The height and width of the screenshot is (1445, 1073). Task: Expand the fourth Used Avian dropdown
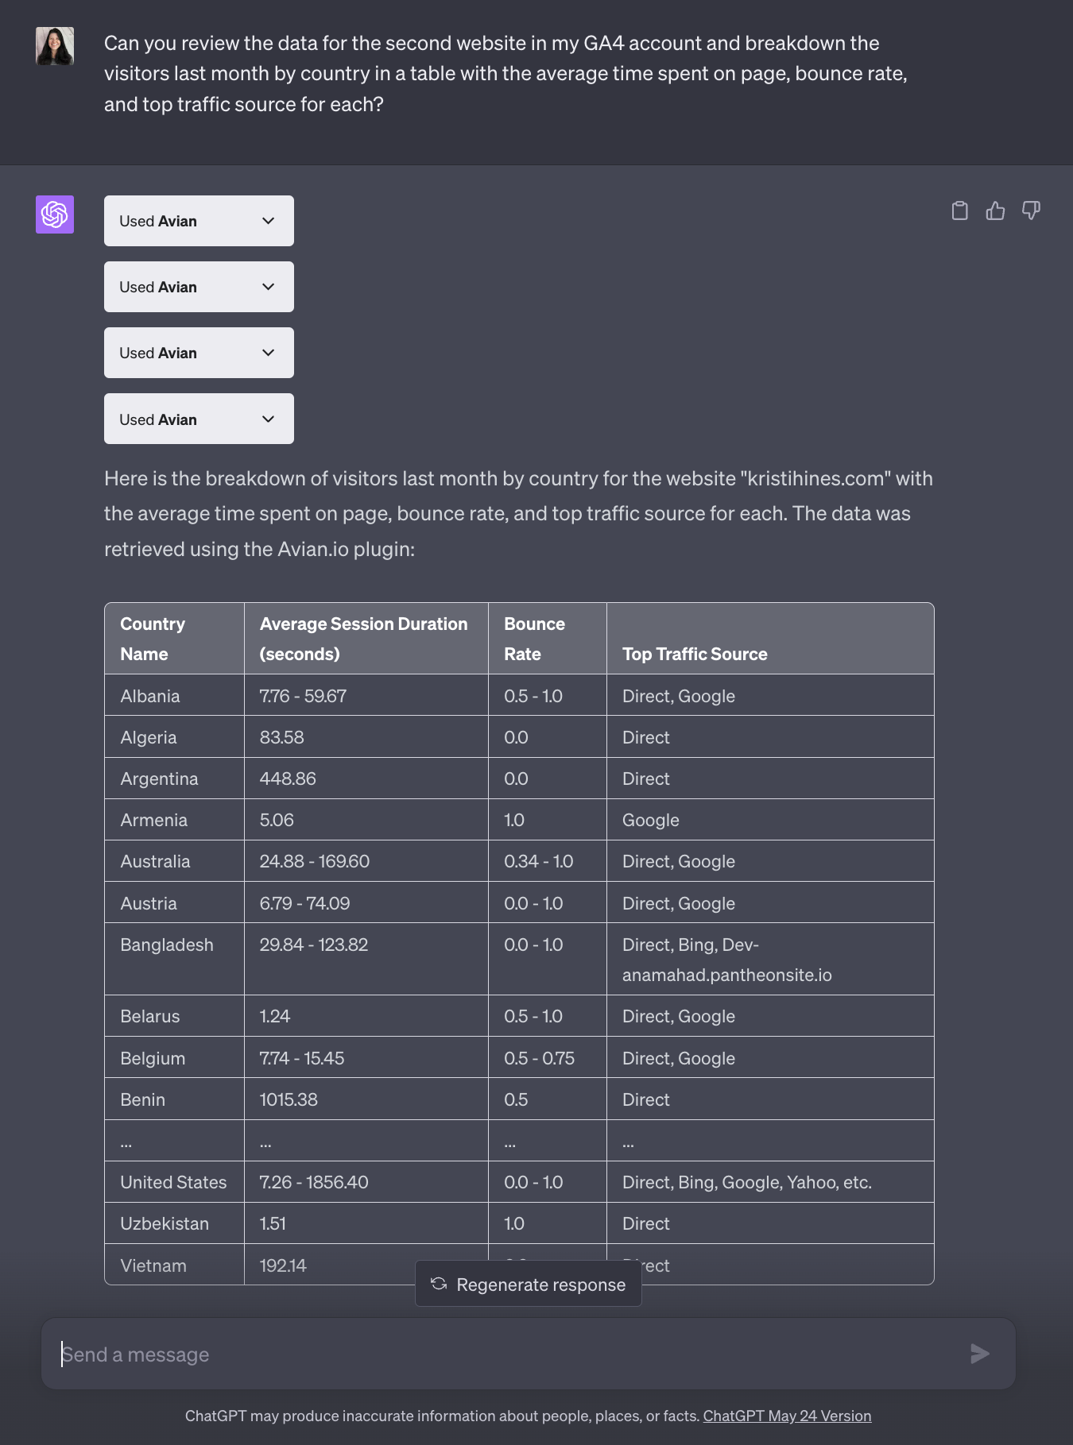pos(199,419)
